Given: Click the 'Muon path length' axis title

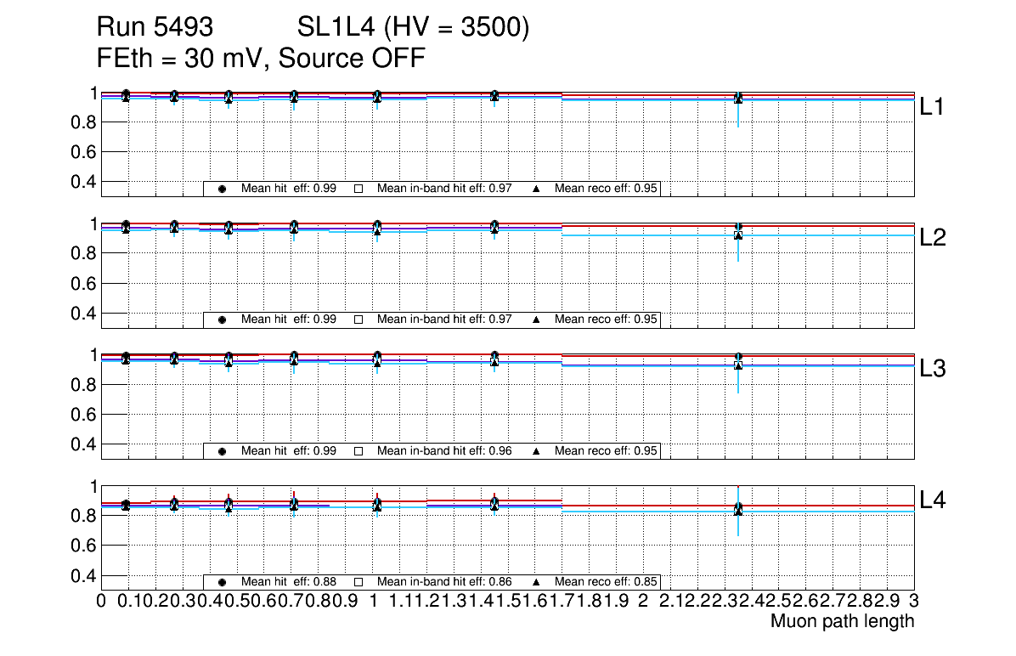Looking at the screenshot, I should 842,621.
